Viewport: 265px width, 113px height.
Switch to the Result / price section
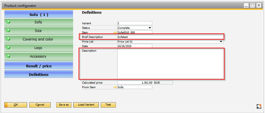(x=39, y=65)
